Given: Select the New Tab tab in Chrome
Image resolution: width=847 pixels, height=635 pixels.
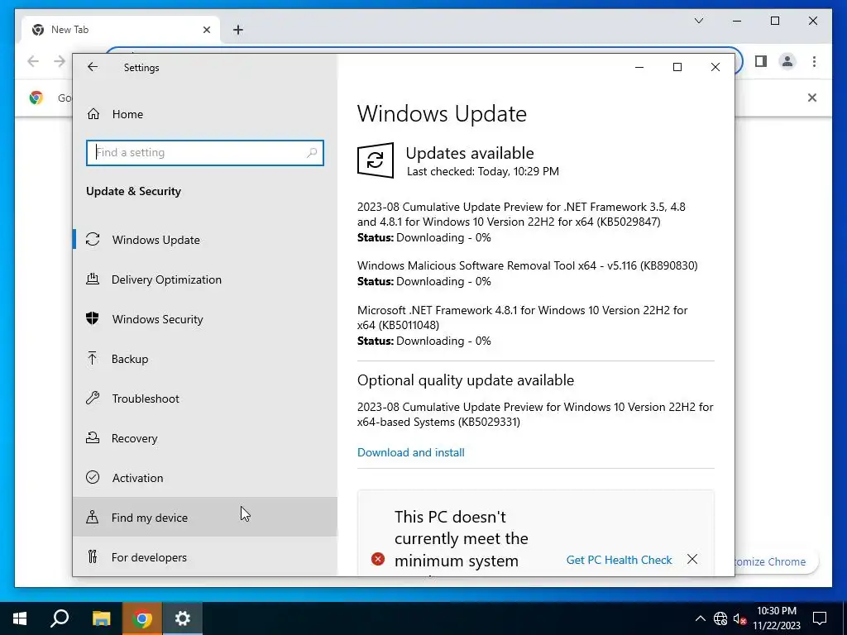Looking at the screenshot, I should click(x=121, y=30).
